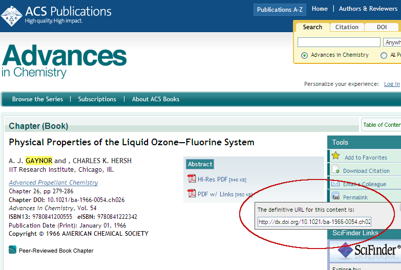Screen dimensions: 401x270
Task: Click the Abstract button
Action: click(x=200, y=164)
